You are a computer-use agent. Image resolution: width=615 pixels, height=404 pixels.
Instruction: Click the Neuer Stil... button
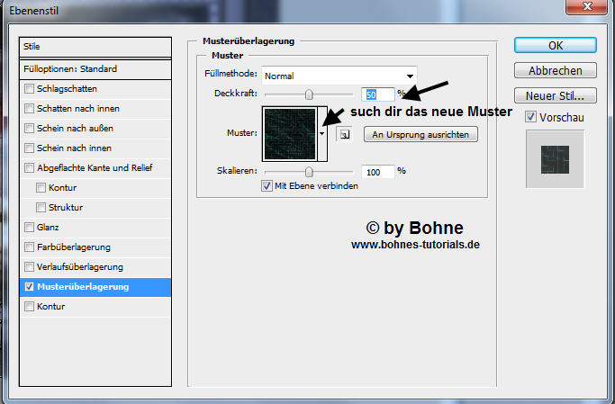tap(555, 94)
